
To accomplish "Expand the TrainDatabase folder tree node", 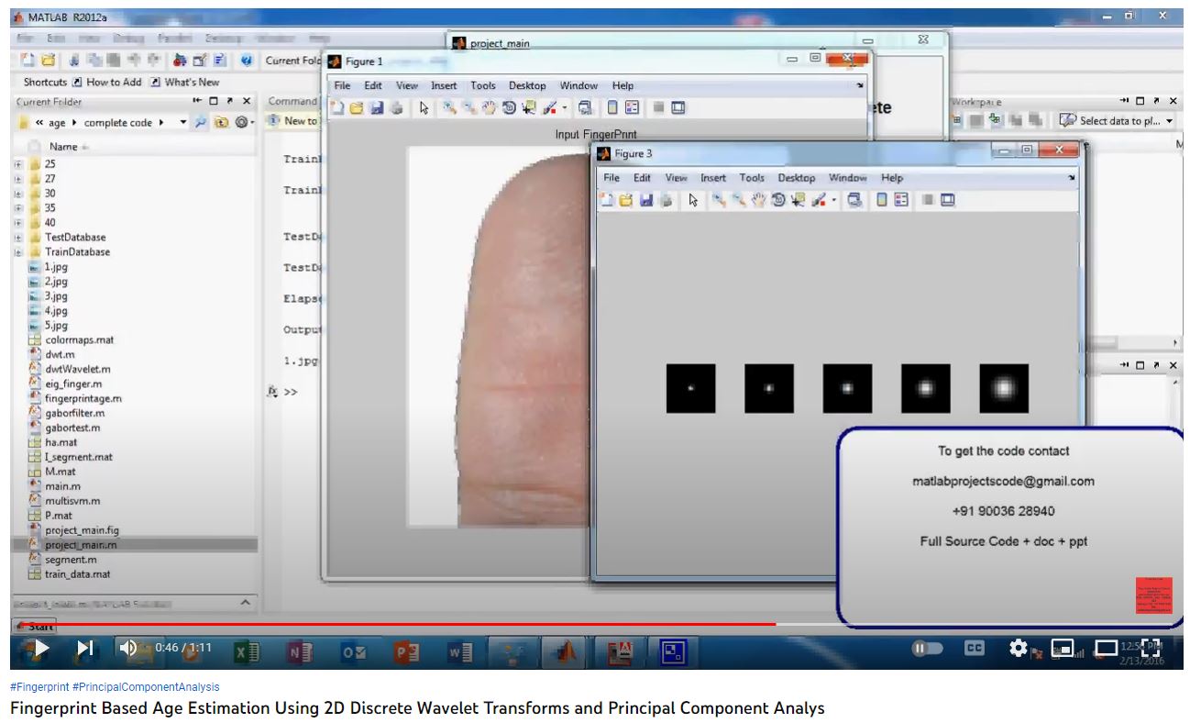I will [18, 251].
